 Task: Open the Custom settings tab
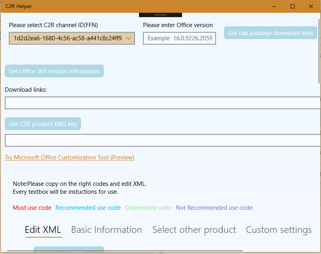coord(278,230)
